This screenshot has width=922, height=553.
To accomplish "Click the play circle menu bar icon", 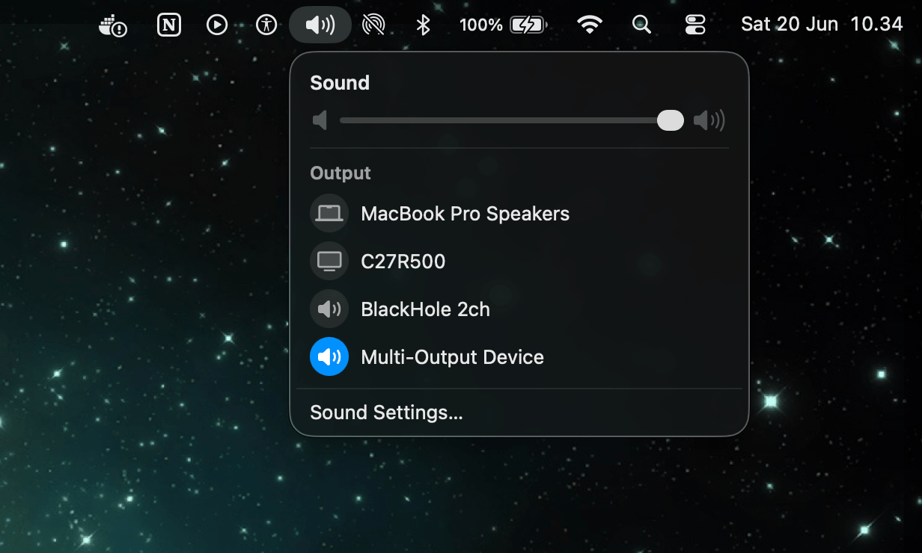I will 217,25.
